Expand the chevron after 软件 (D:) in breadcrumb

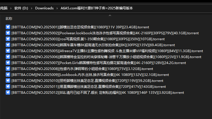pos(31,8)
